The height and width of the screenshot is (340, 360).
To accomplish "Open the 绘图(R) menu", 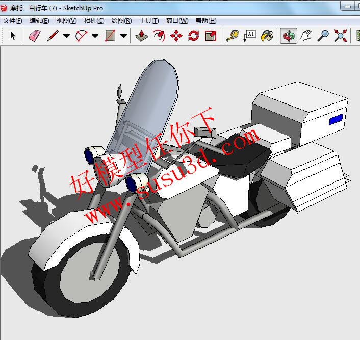I will tap(122, 21).
